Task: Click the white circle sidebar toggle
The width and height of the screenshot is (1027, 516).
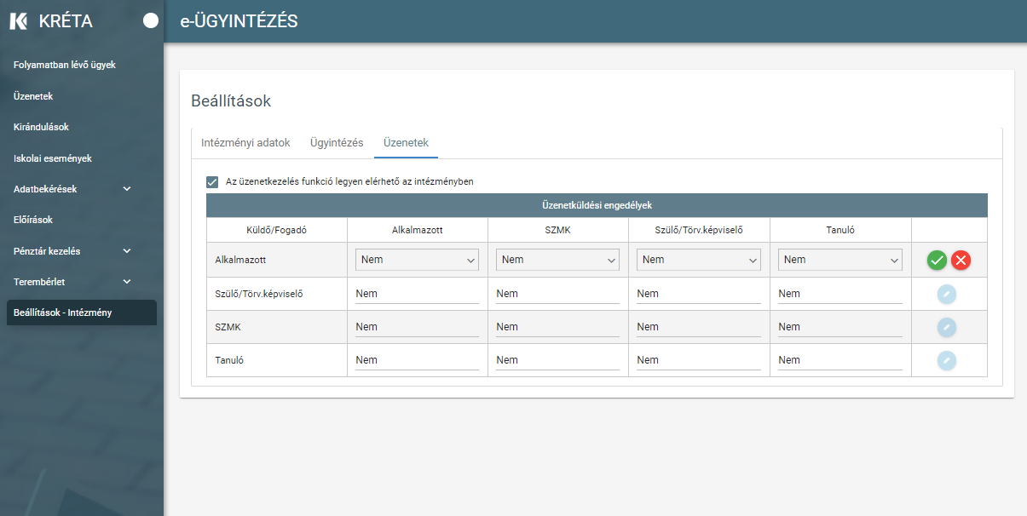Action: click(151, 21)
